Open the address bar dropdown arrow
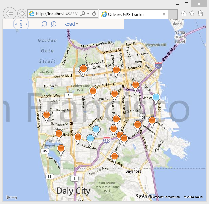The height and width of the screenshot is (204, 209). (x=88, y=13)
